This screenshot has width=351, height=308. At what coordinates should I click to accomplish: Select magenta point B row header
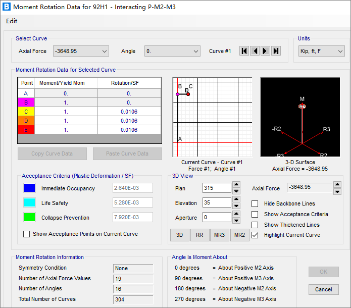[26, 102]
